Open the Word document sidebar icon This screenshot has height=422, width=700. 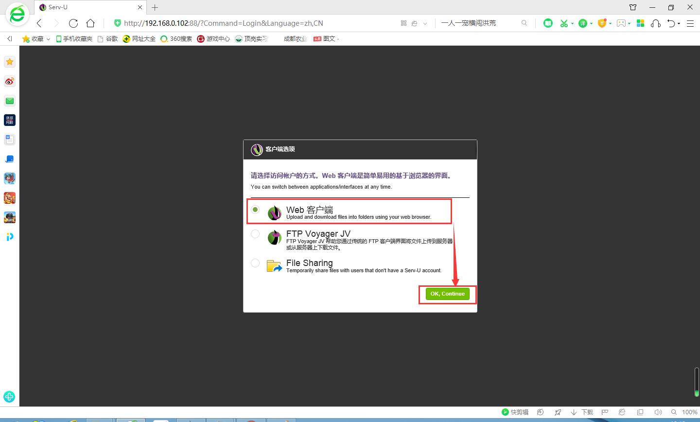click(x=10, y=140)
